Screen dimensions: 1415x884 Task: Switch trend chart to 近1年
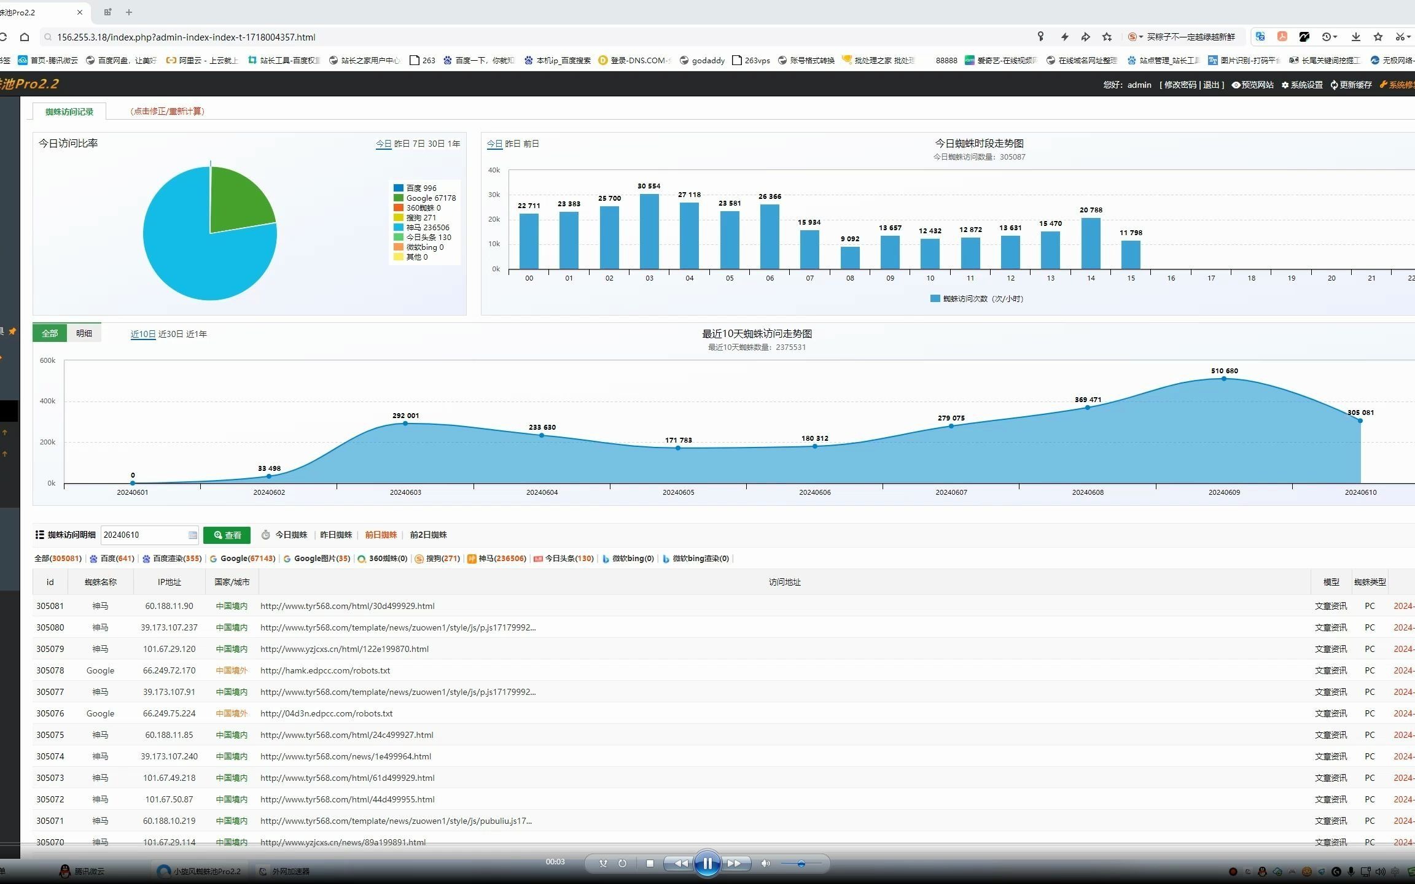coord(197,334)
